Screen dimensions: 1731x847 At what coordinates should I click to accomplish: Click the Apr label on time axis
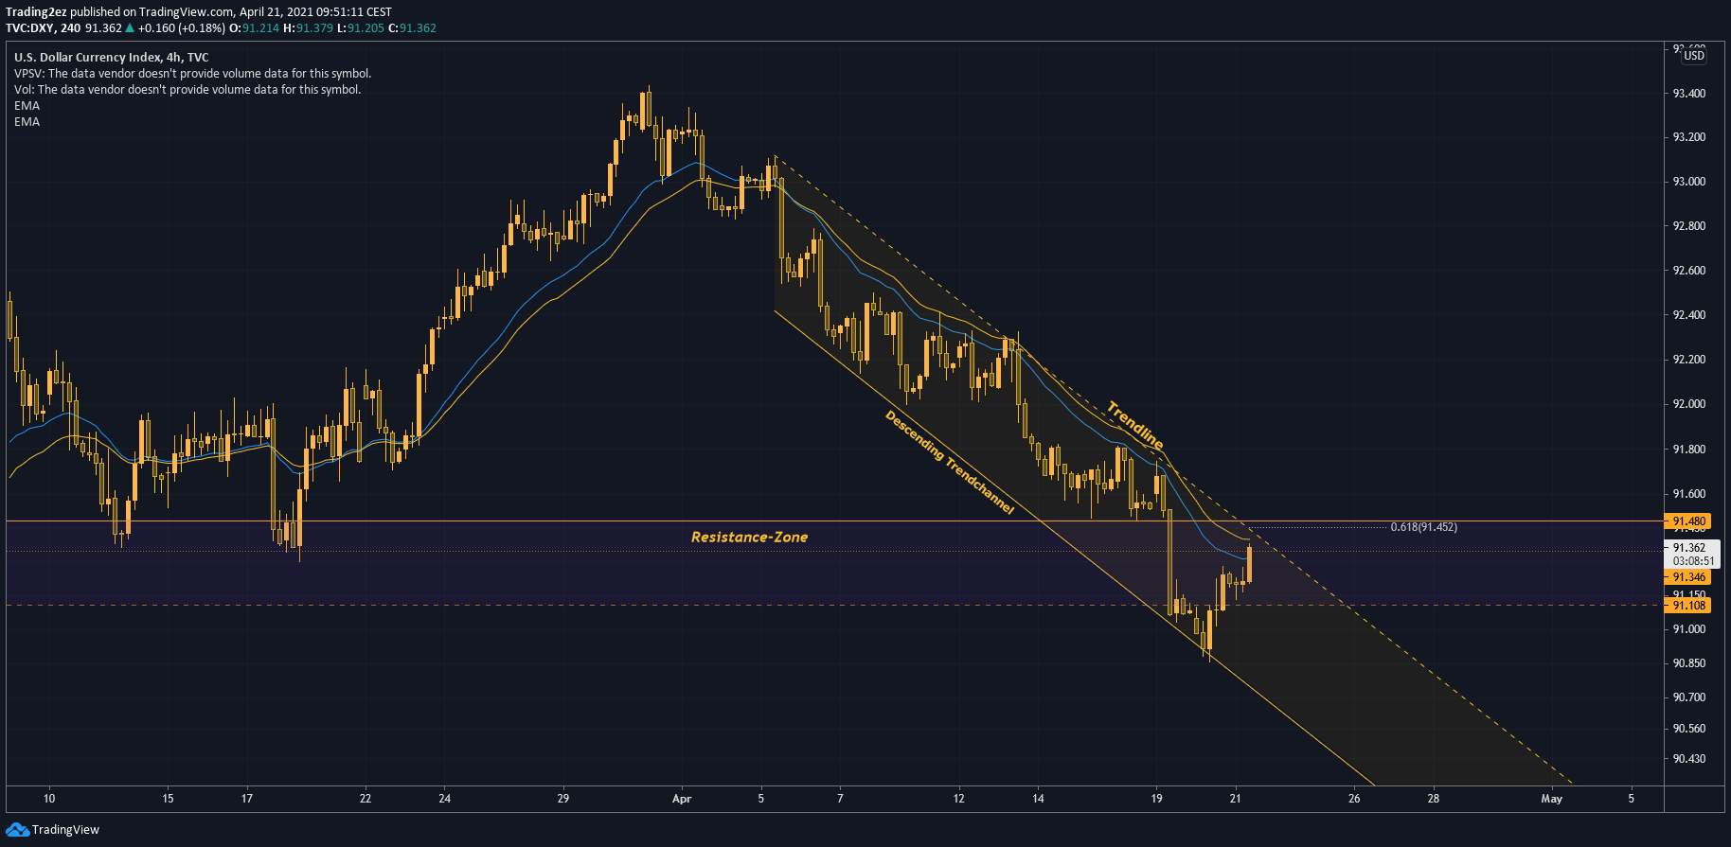(x=682, y=799)
